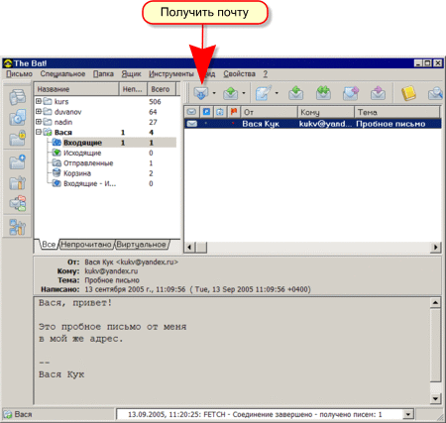Click the Всего column header

point(162,89)
